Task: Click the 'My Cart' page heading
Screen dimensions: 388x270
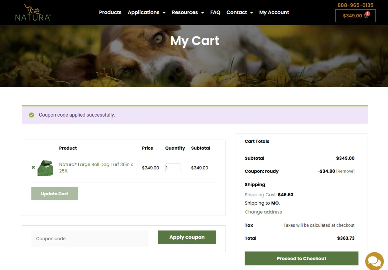Action: (195, 41)
